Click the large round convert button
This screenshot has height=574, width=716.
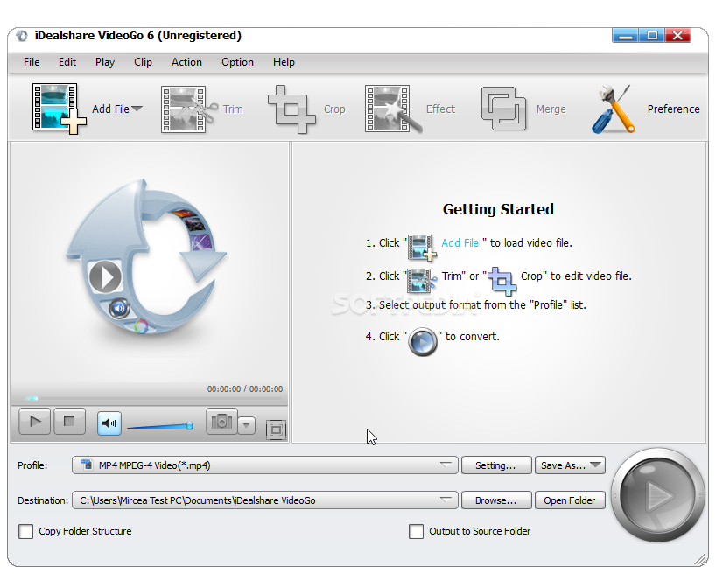pyautogui.click(x=657, y=495)
